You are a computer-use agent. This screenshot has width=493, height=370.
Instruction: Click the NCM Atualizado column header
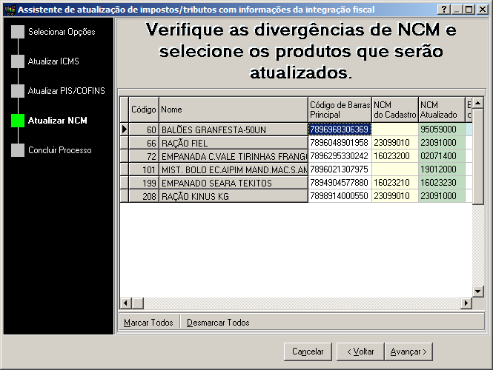[x=440, y=109]
